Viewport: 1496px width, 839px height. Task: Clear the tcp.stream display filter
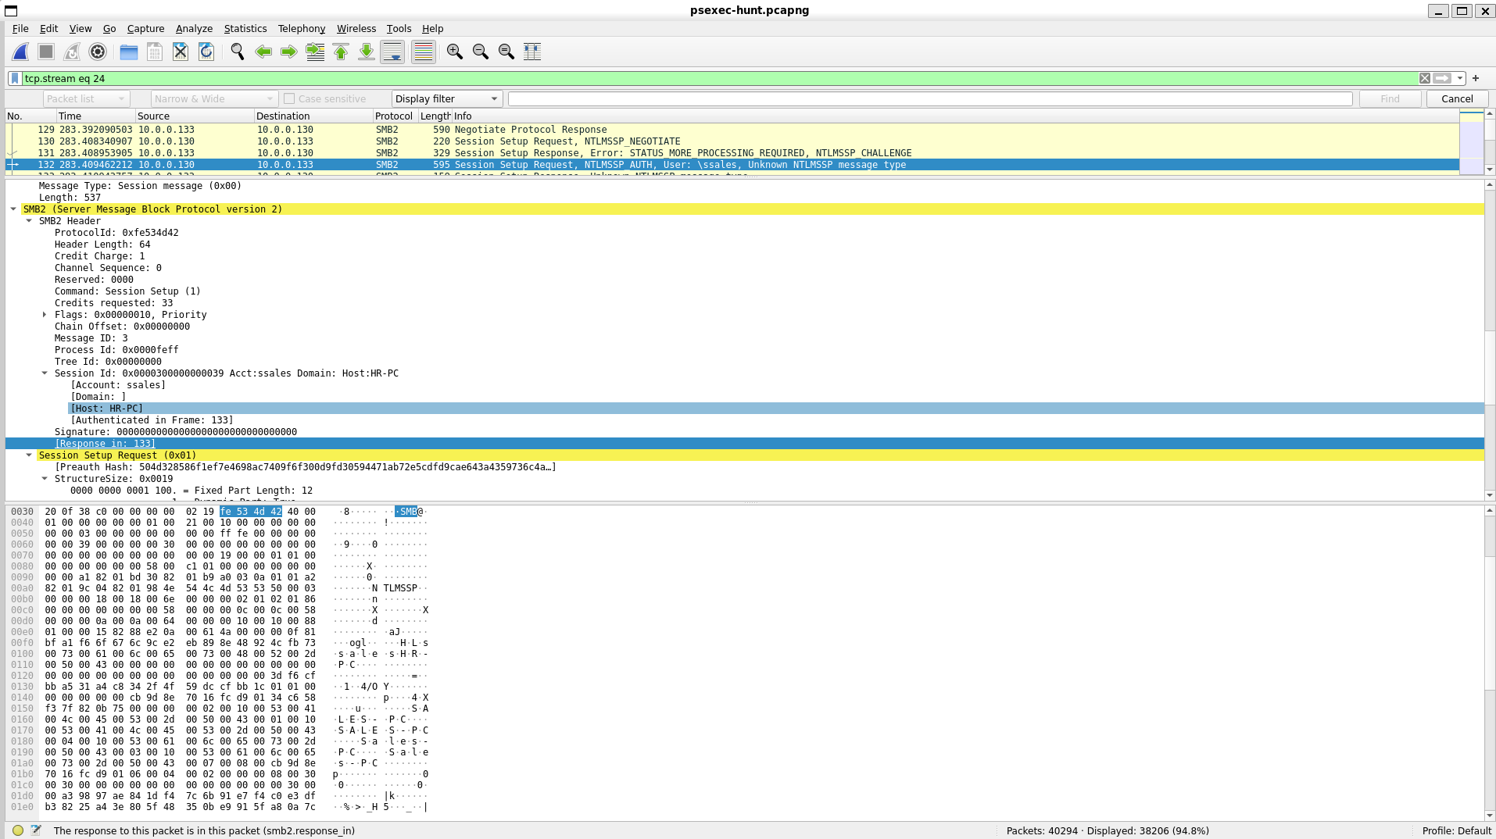pyautogui.click(x=1425, y=78)
